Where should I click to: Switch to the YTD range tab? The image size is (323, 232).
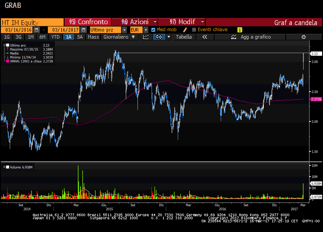(x=55, y=37)
